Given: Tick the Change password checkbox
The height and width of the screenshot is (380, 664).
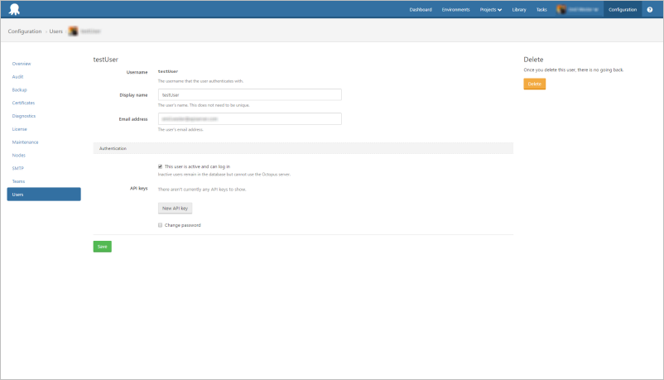Looking at the screenshot, I should click(x=160, y=225).
